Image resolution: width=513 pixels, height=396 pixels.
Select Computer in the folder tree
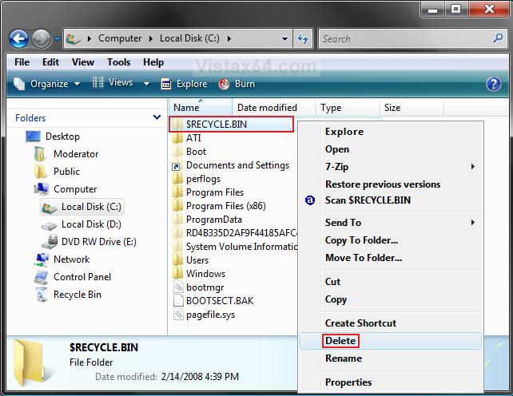coord(65,189)
